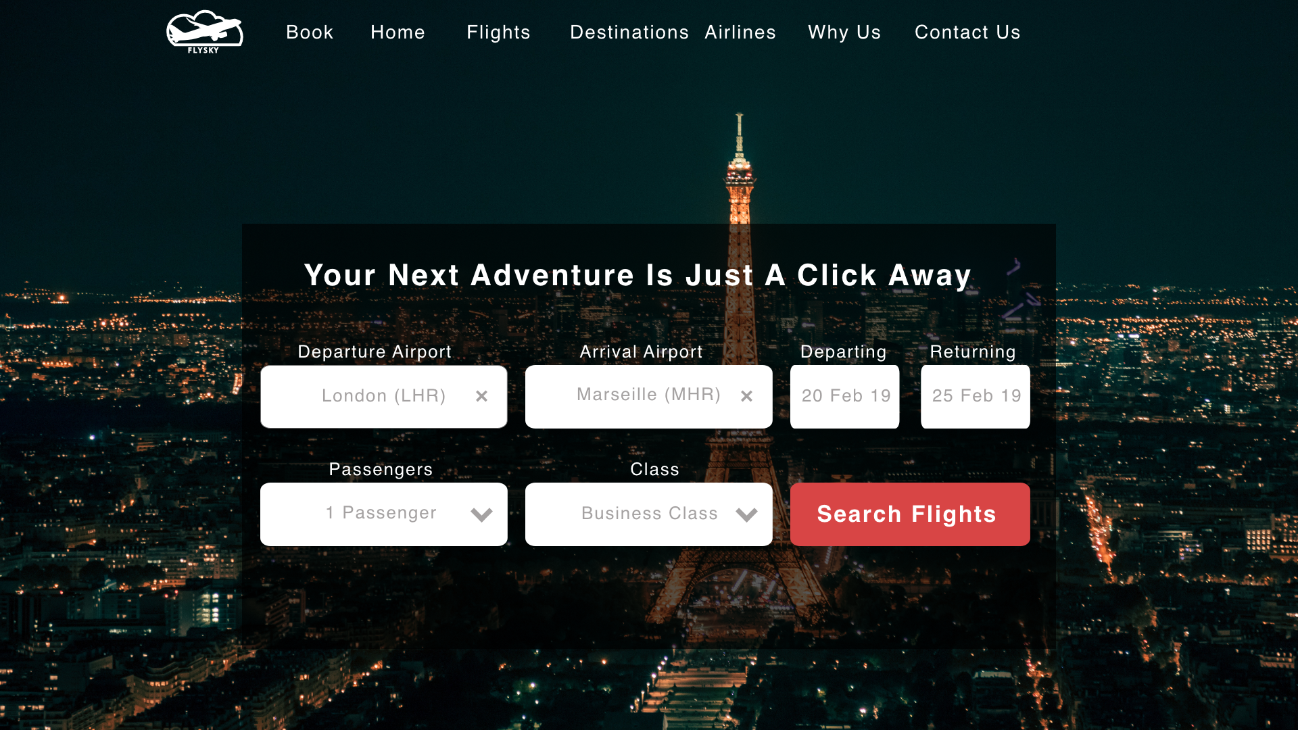This screenshot has width=1298, height=730.
Task: Click the Your Next Adventure heading
Action: (x=638, y=276)
